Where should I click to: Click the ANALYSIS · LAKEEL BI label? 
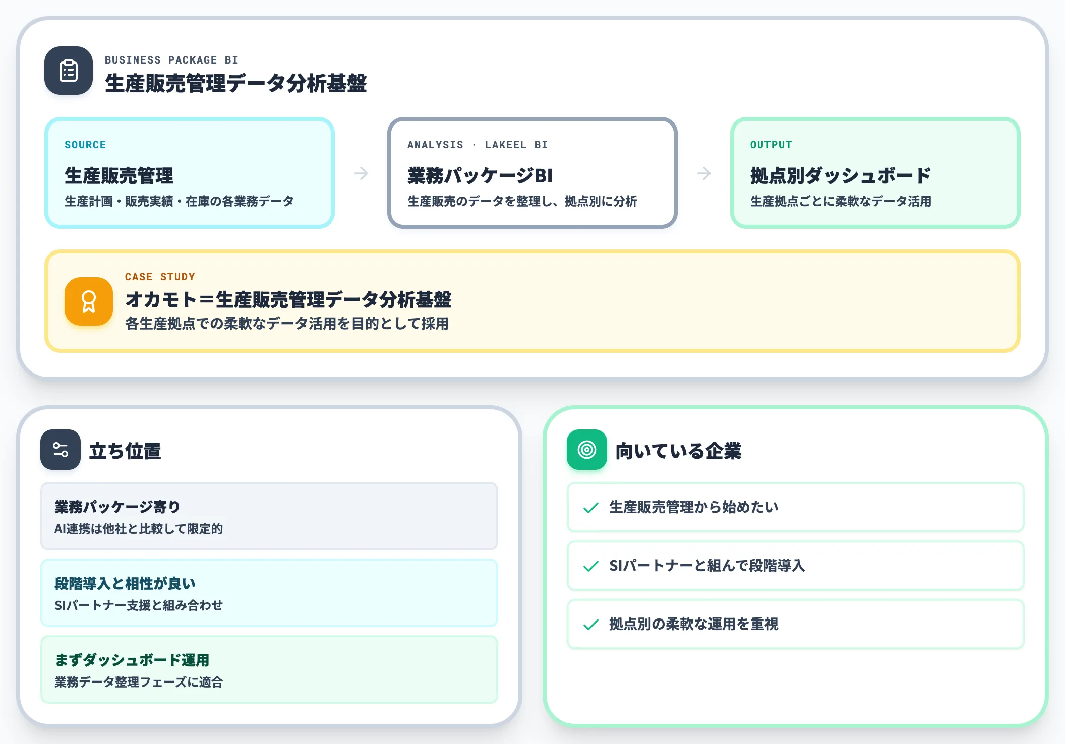click(478, 145)
